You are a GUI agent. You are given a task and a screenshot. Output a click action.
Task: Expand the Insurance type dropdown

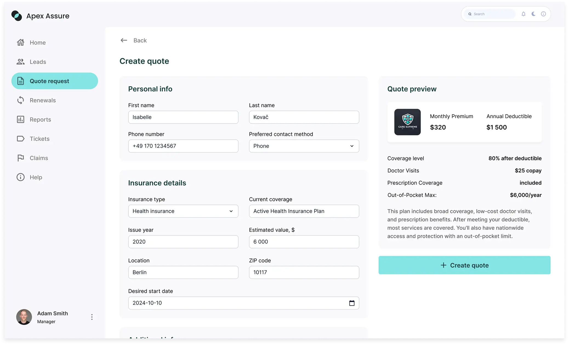pyautogui.click(x=183, y=211)
